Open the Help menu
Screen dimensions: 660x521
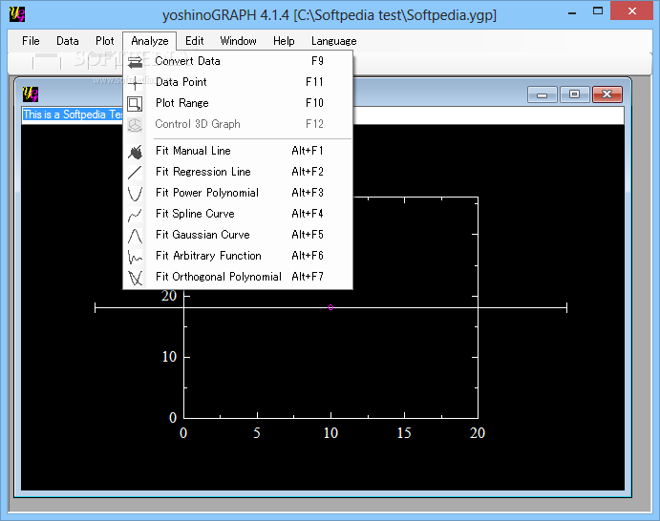tap(284, 41)
